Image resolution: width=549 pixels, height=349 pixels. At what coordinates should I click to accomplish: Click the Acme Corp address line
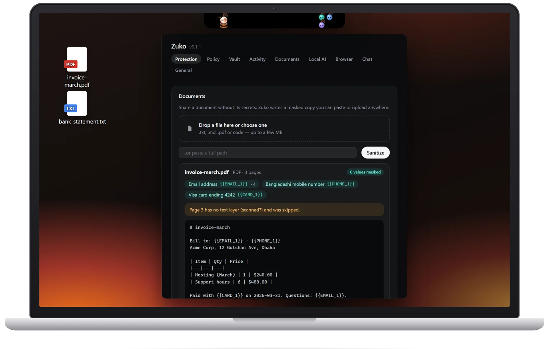tap(232, 247)
